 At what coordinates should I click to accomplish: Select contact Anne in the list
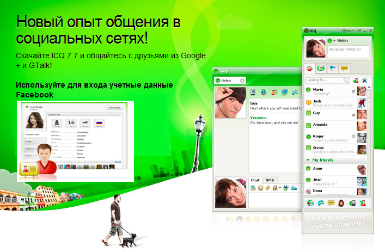point(335,170)
